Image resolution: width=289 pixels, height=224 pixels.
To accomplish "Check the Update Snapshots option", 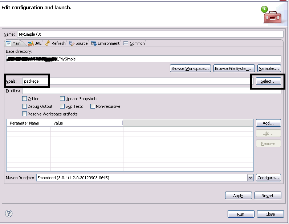I will coord(62,99).
